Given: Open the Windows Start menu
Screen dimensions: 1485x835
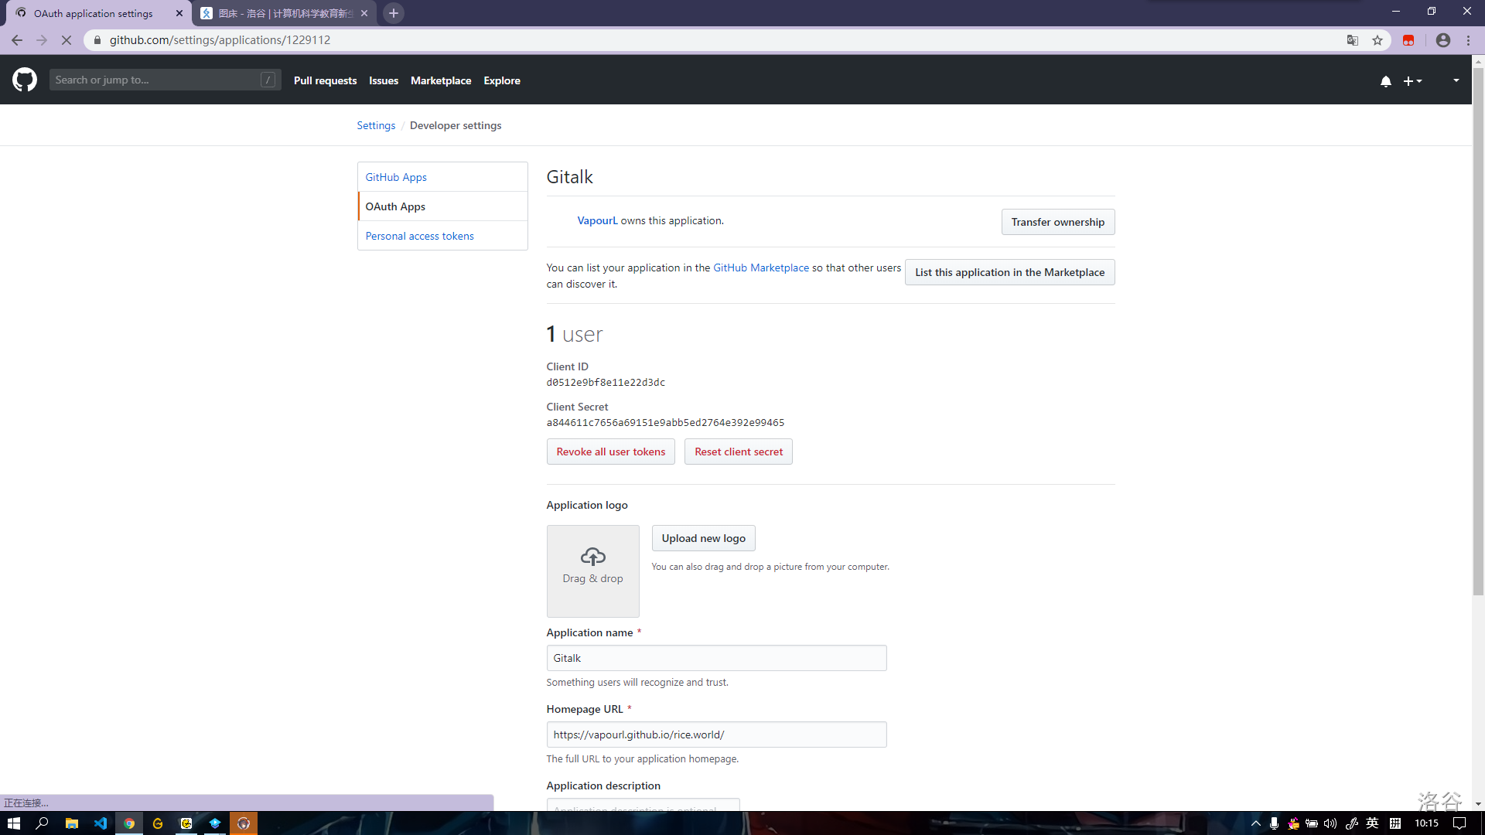Looking at the screenshot, I should click(x=13, y=823).
